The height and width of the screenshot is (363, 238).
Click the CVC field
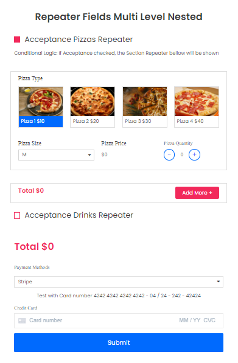[x=210, y=320]
